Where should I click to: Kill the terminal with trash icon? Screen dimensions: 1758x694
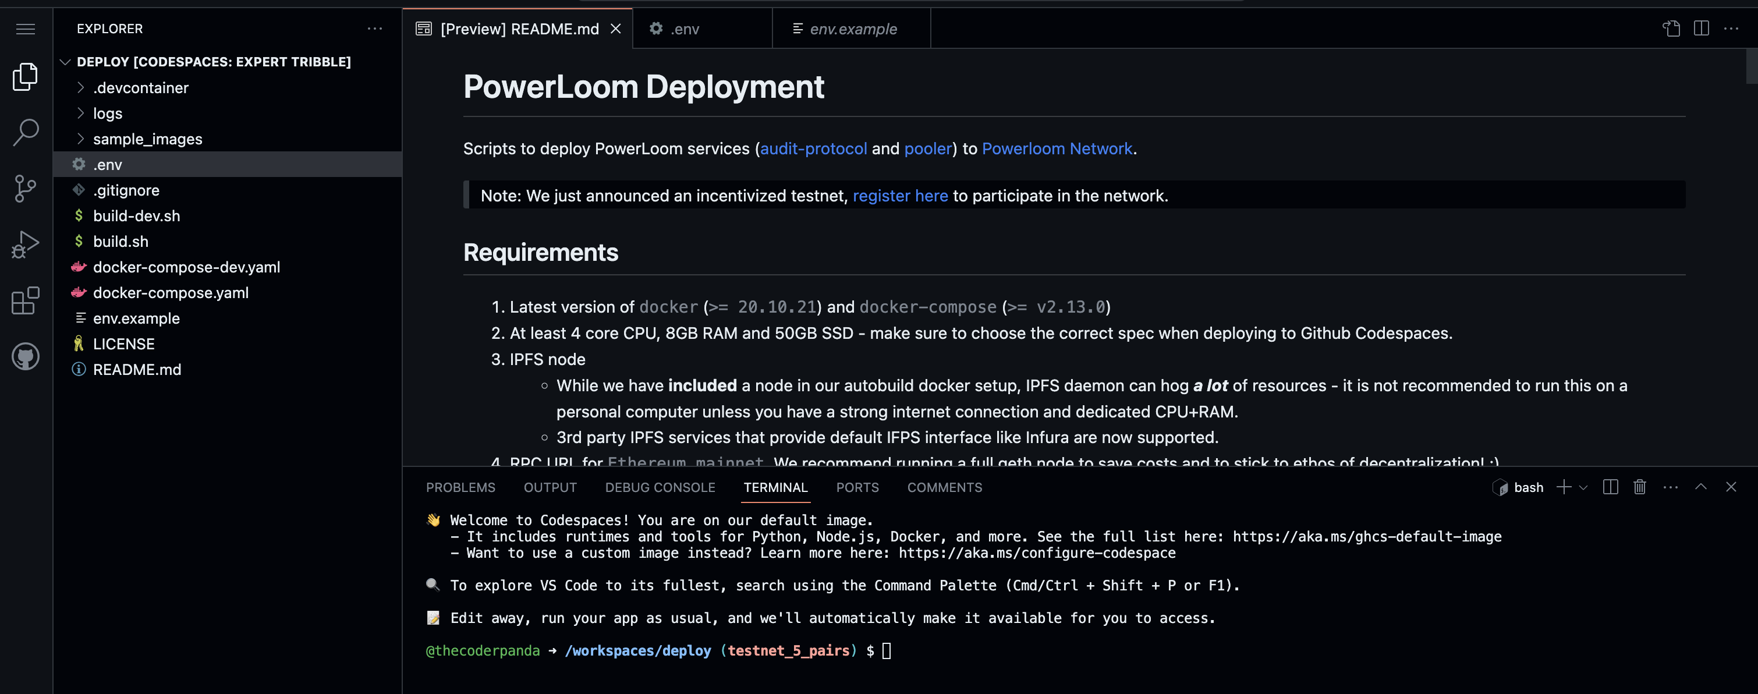(1639, 487)
